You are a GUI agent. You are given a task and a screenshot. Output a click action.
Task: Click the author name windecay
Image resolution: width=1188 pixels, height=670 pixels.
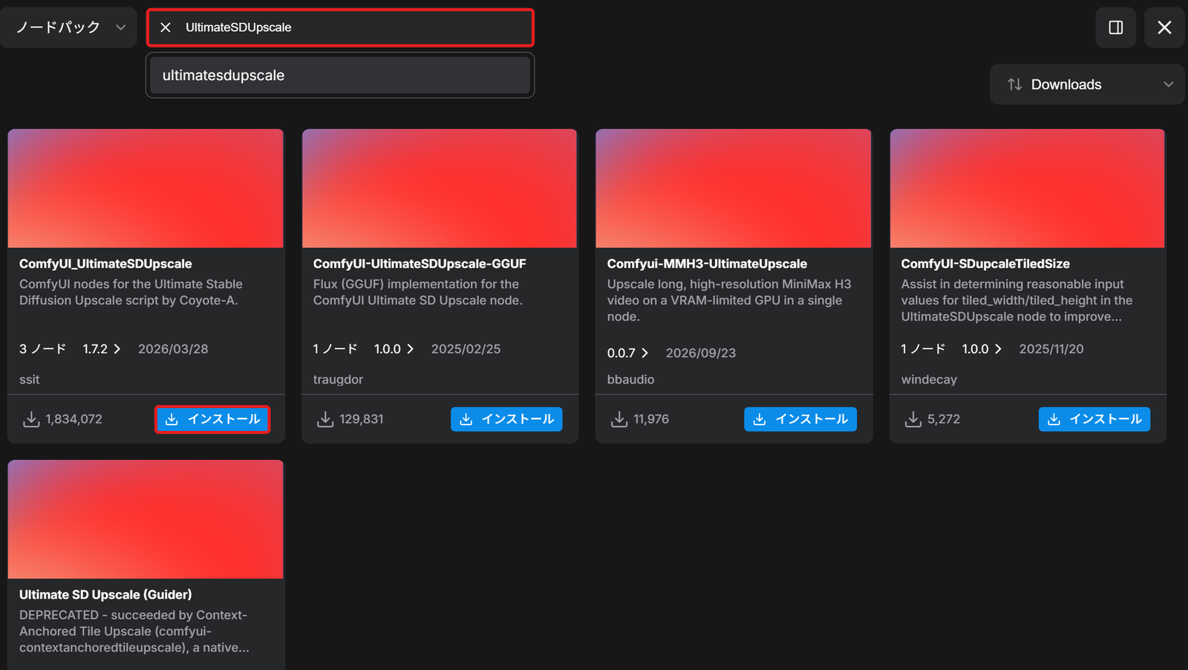click(929, 379)
